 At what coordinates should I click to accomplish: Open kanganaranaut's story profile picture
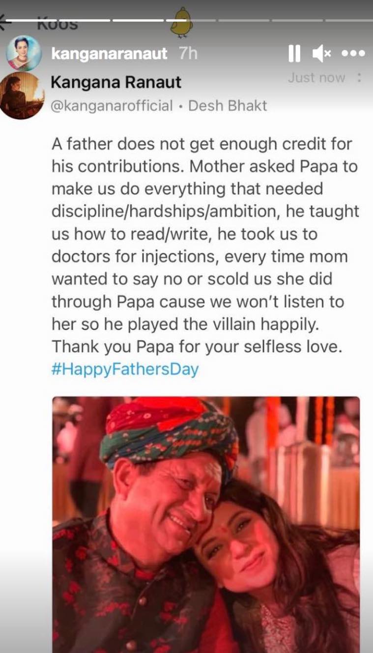coord(24,53)
